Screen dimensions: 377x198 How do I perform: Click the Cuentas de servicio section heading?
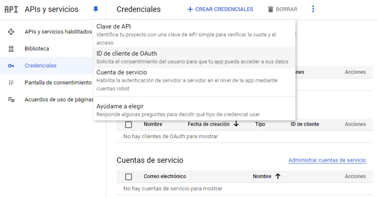click(150, 160)
